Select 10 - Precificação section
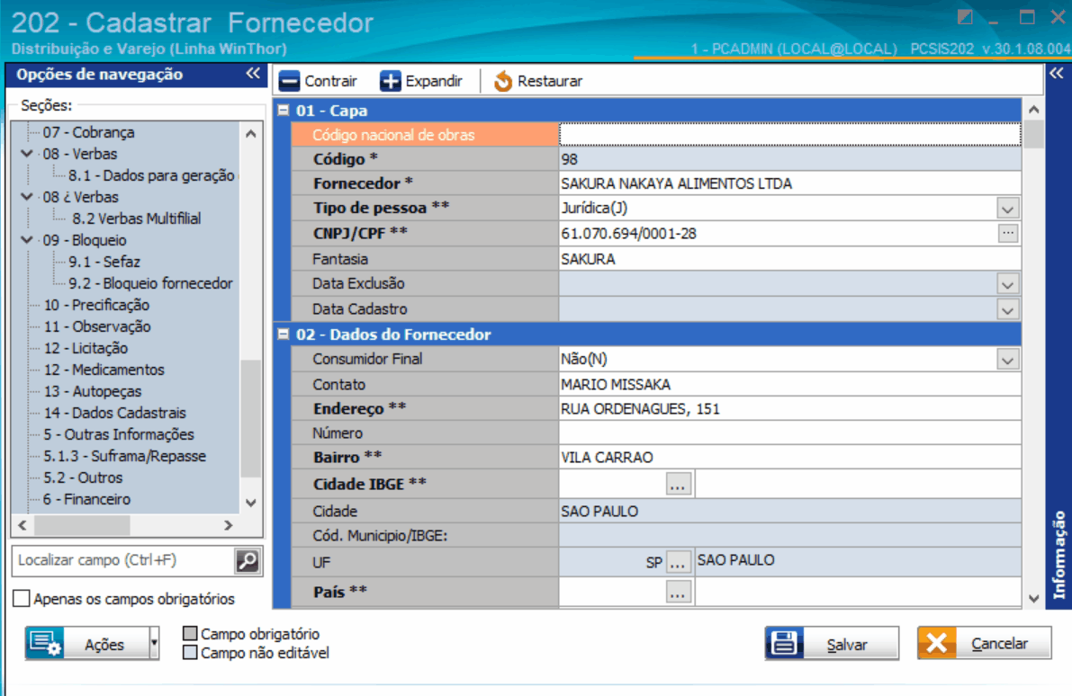1072x696 pixels. click(x=96, y=305)
